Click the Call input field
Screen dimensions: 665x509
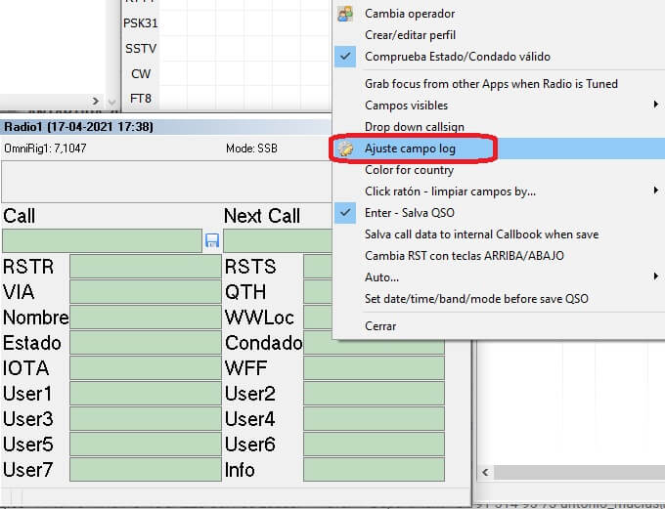click(x=103, y=241)
